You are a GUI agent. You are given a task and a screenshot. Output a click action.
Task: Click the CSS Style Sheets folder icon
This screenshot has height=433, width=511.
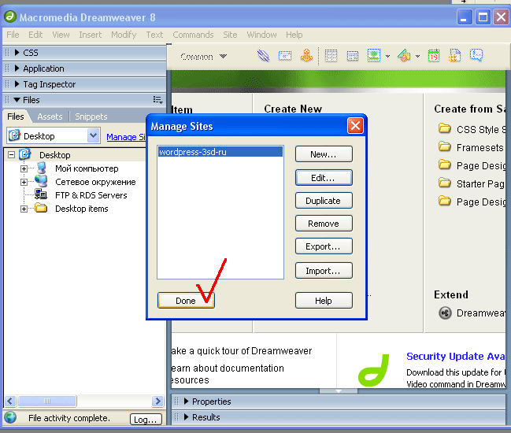[445, 128]
